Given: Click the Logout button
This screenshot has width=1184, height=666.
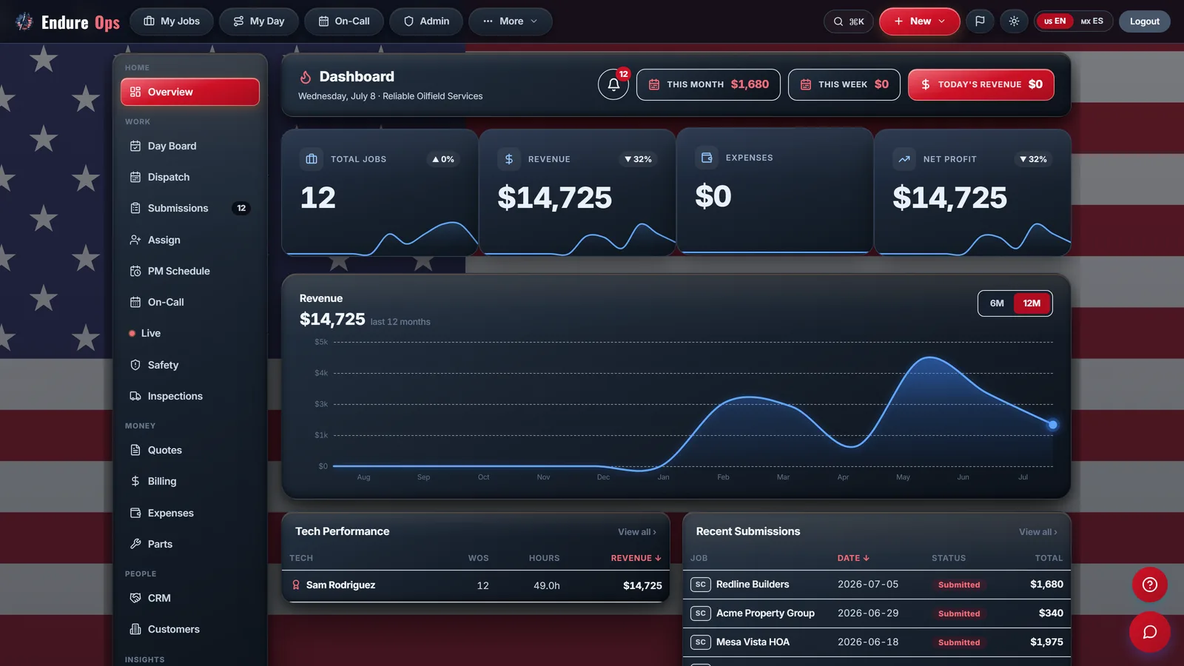Looking at the screenshot, I should click(1144, 21).
